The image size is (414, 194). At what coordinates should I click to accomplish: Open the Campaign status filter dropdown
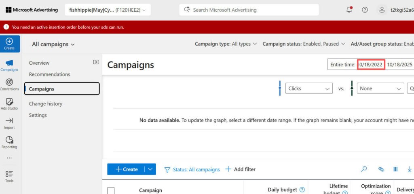pos(304,44)
